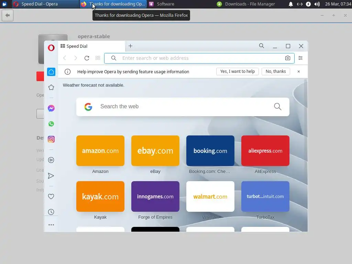Viewport: 352px width, 264px height.
Task: Open the Kayak speed dial tile
Action: pos(100,196)
